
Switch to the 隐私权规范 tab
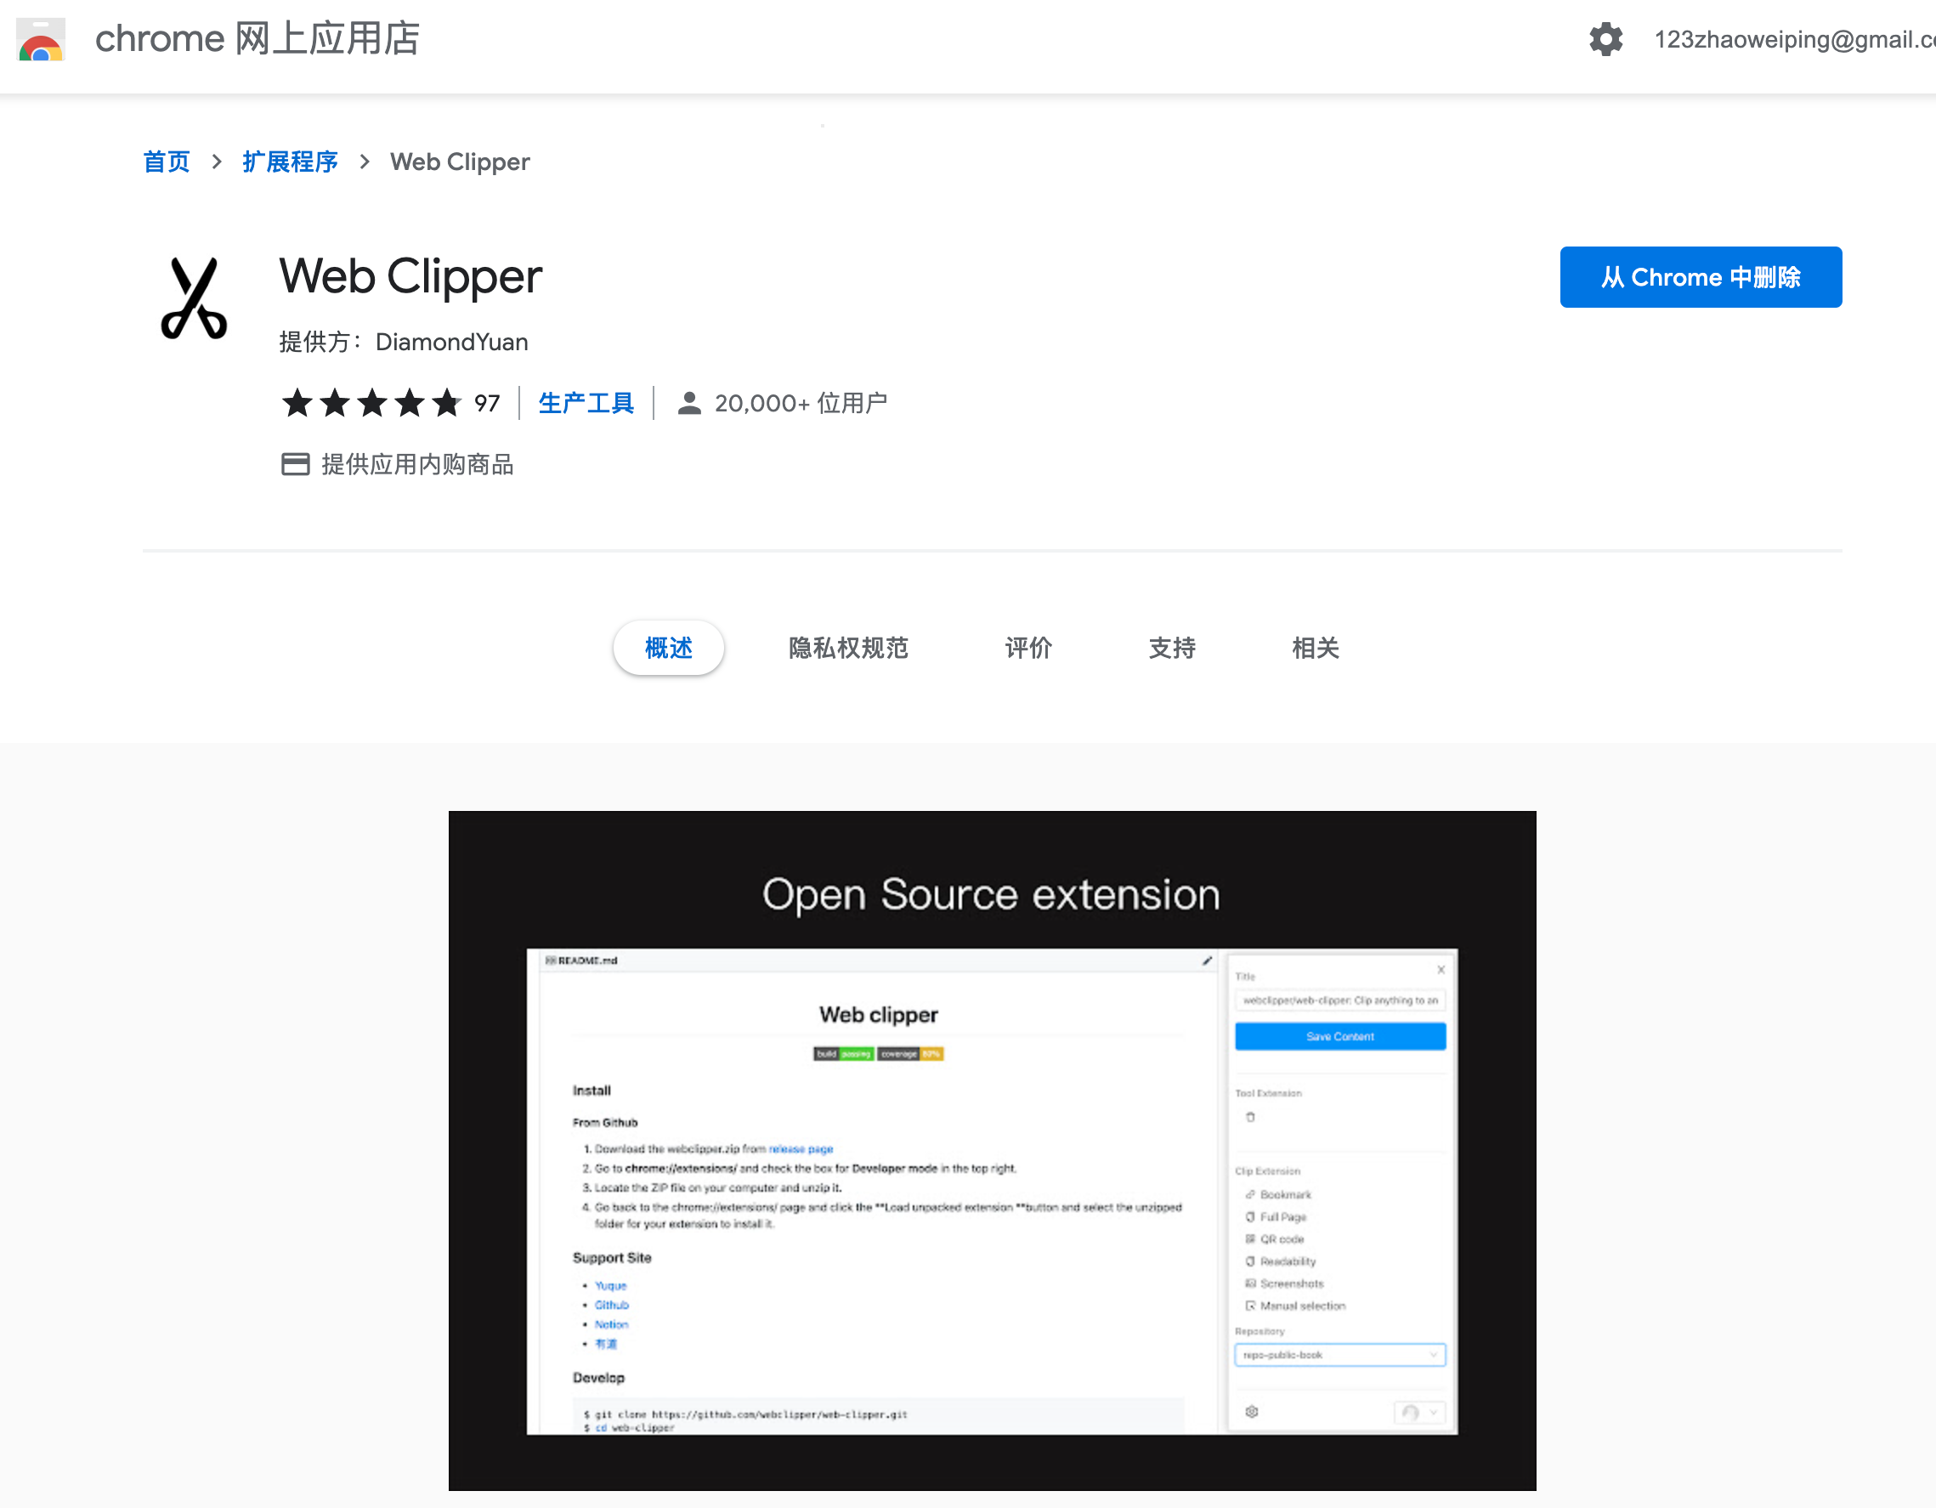point(848,648)
